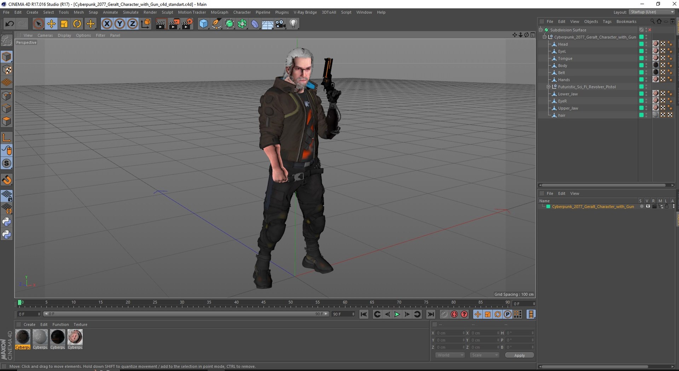Open the Sculpt menu

click(167, 12)
